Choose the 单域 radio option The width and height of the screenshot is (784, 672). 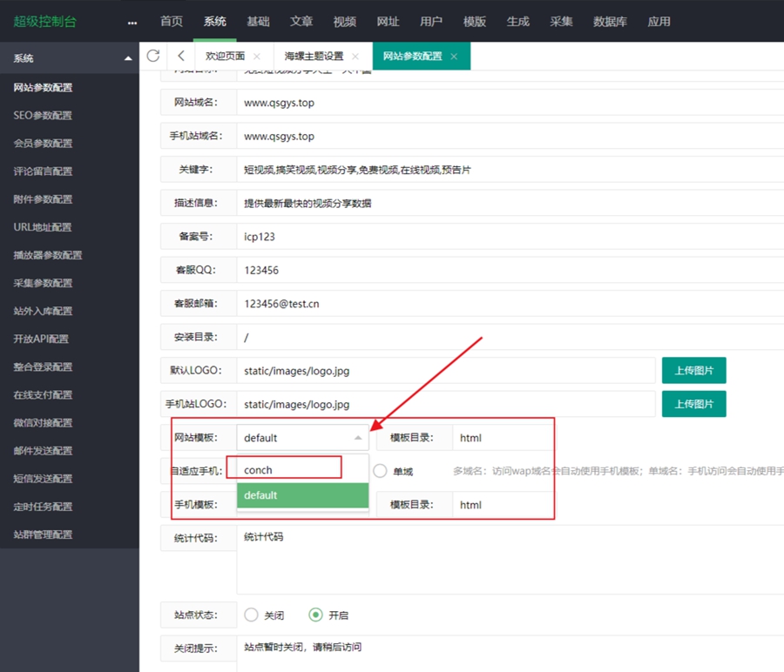click(x=381, y=471)
